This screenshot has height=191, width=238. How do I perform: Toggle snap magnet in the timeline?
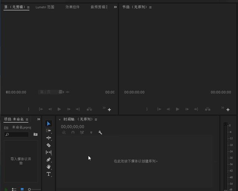(x=73, y=133)
